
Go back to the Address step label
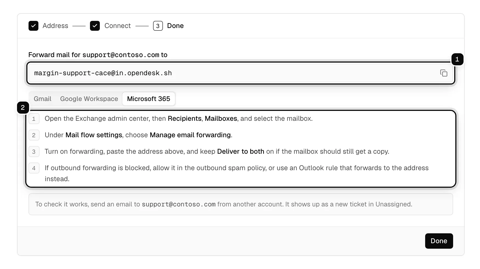55,26
